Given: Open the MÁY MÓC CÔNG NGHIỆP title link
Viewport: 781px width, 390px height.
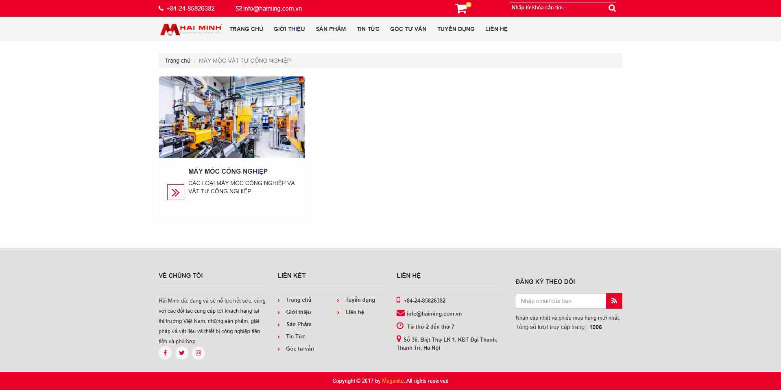Looking at the screenshot, I should [x=228, y=171].
